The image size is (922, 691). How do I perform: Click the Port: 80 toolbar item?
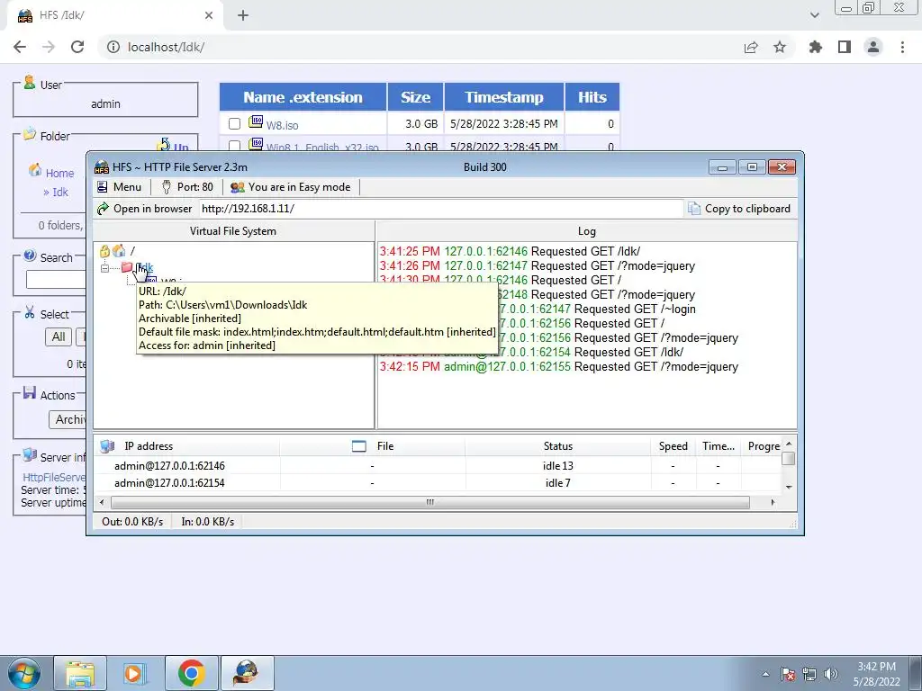point(187,187)
